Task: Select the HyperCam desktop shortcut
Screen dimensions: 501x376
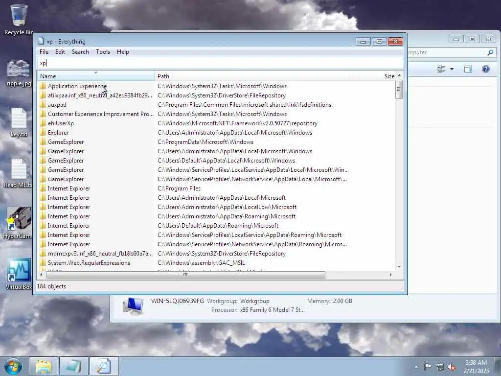Action: click(17, 223)
